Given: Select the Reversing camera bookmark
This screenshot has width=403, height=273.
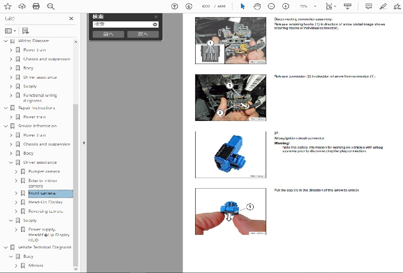Looking at the screenshot, I should point(45,212).
